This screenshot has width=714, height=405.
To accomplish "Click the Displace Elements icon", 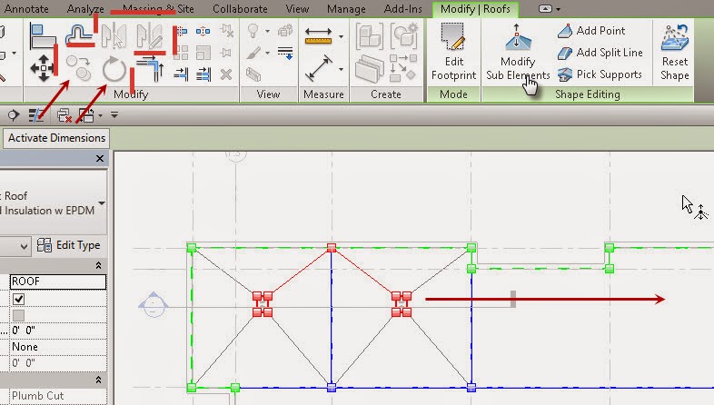I will (285, 31).
